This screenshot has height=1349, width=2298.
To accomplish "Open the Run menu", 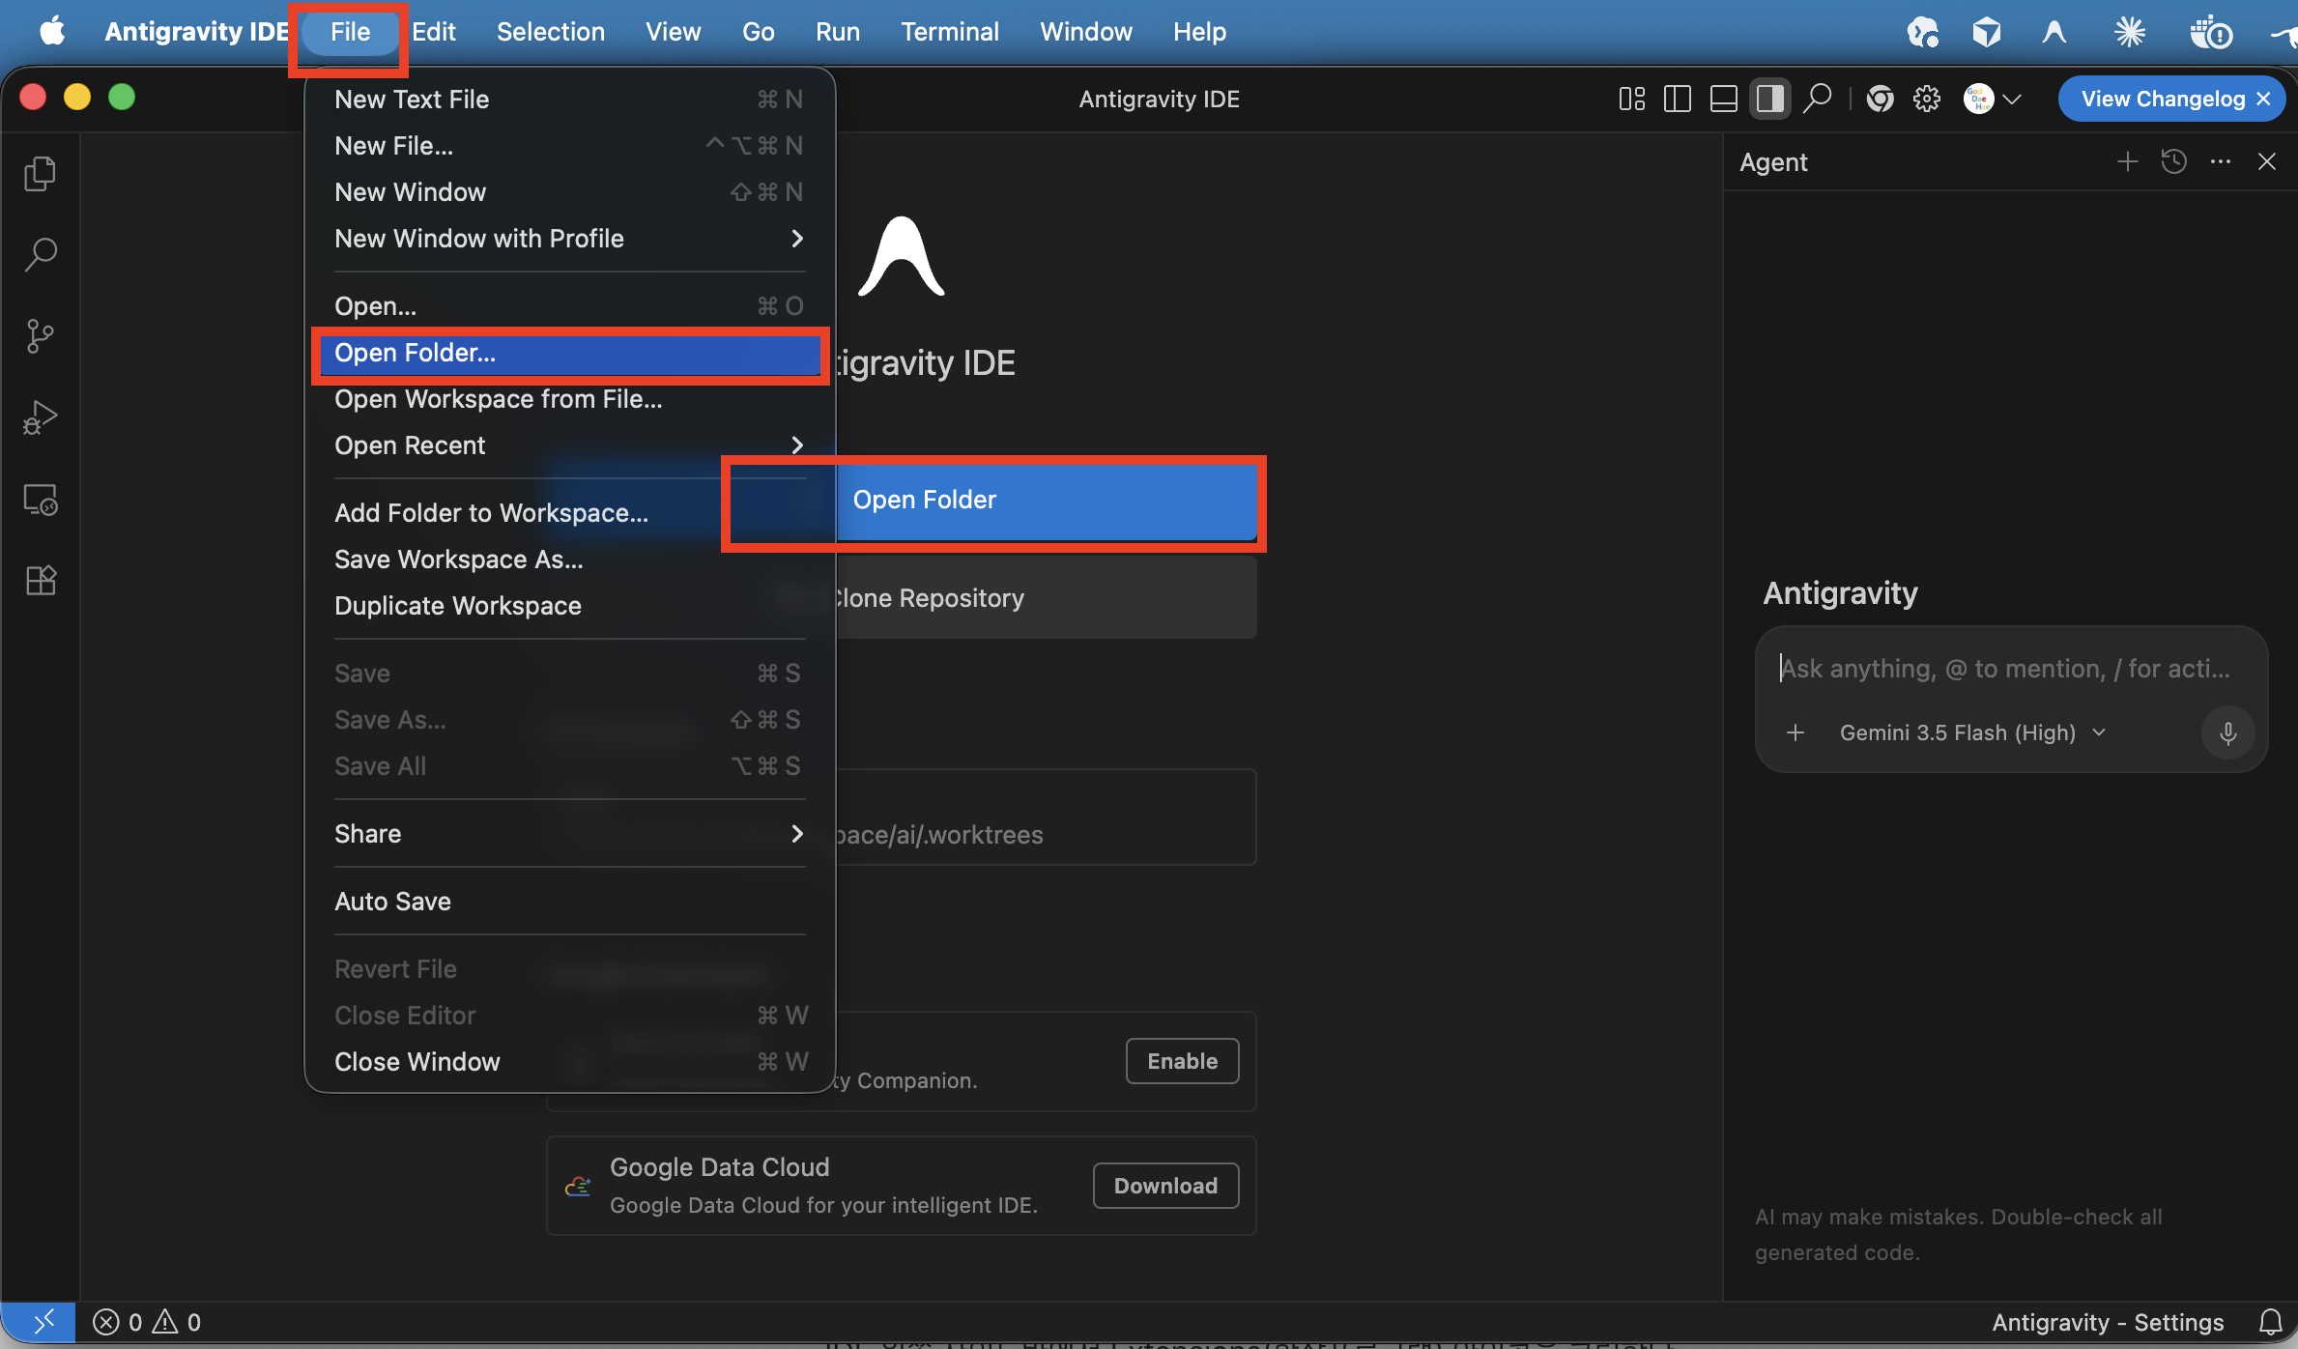I will 837,32.
